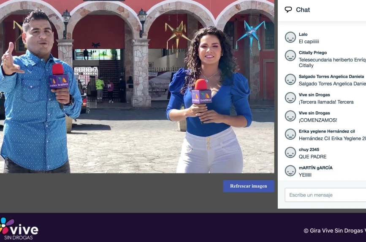This screenshot has width=366, height=242.
Task: Click the Gira Vive Sin Drogas copyright text
Action: coord(335,231)
